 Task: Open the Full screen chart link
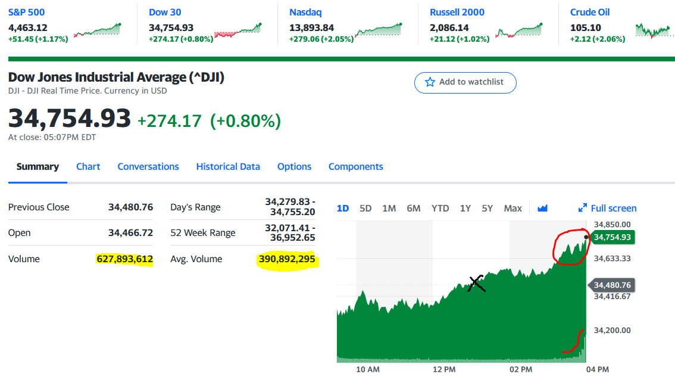pos(614,209)
